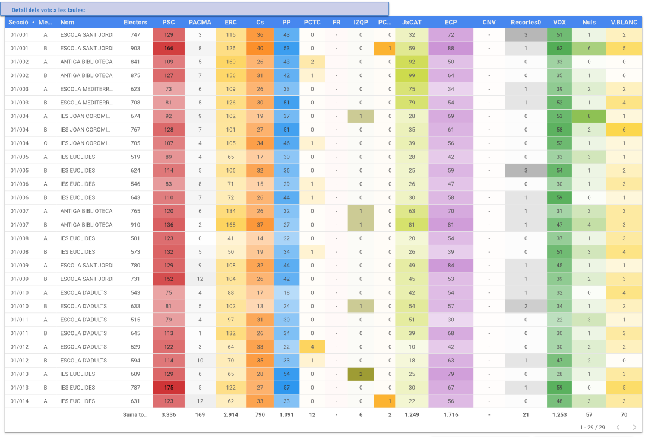The width and height of the screenshot is (648, 437).
Task: Sort table by Secció column header
Action: click(x=18, y=23)
